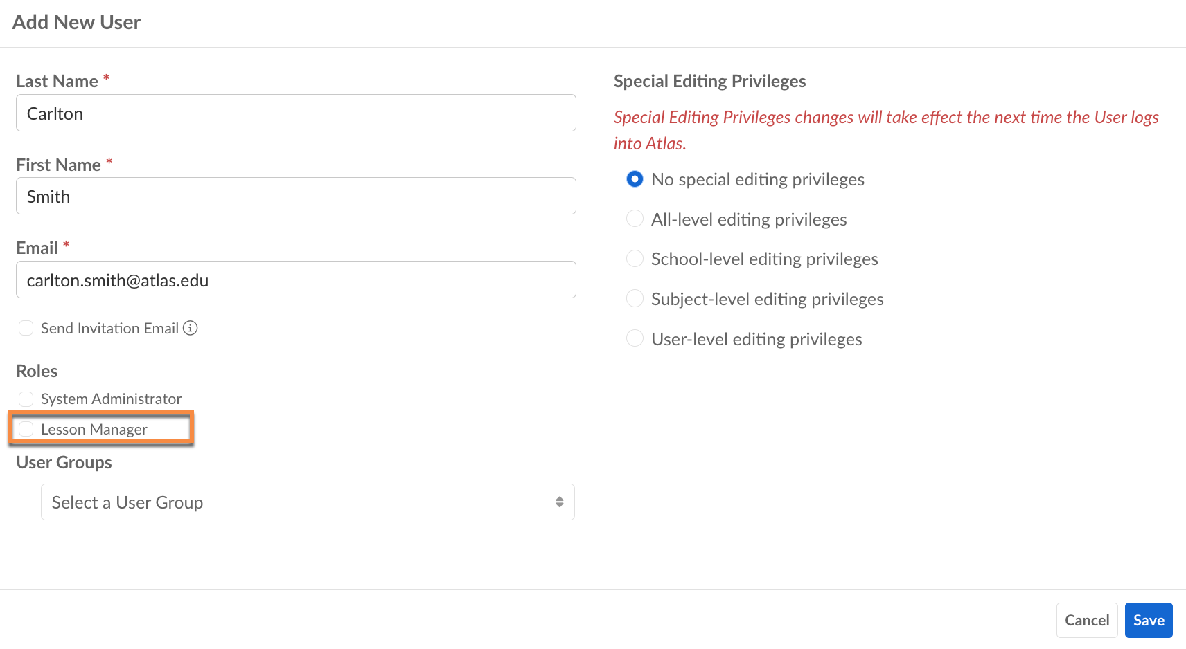1186x649 pixels.
Task: Select User-level editing privileges option
Action: [x=635, y=339]
